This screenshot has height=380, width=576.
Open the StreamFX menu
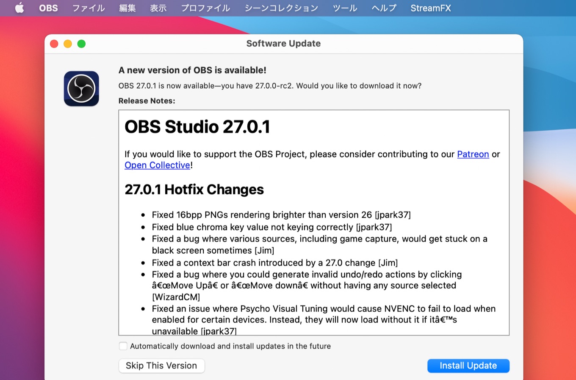[x=431, y=8]
